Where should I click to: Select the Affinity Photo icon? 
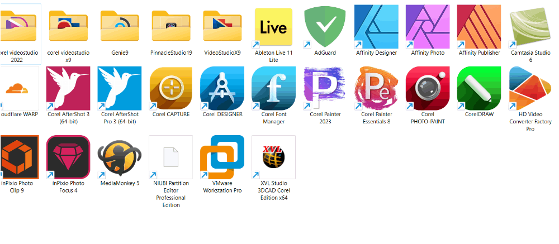(x=428, y=27)
